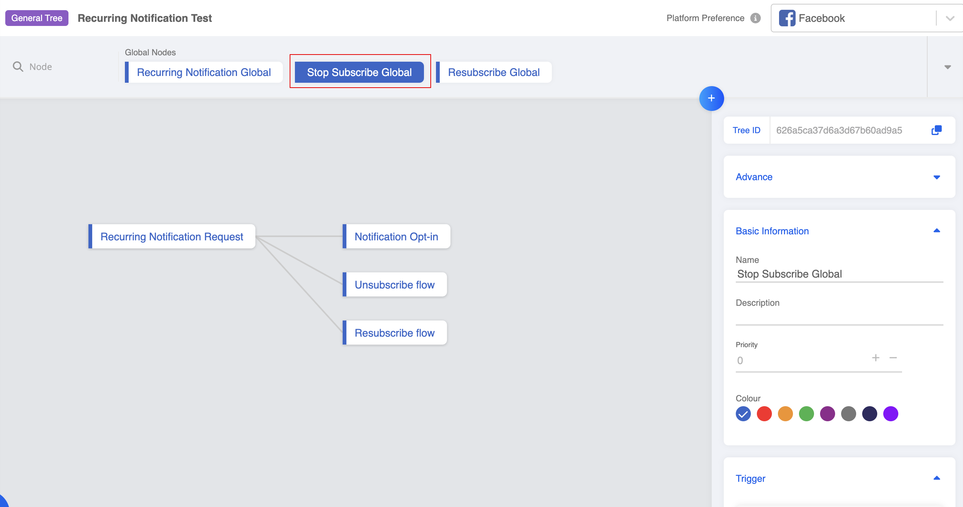This screenshot has width=963, height=507.
Task: Select Resubscribe Global node
Action: (x=494, y=72)
